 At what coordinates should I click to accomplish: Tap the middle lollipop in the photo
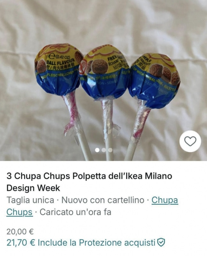click(x=104, y=74)
